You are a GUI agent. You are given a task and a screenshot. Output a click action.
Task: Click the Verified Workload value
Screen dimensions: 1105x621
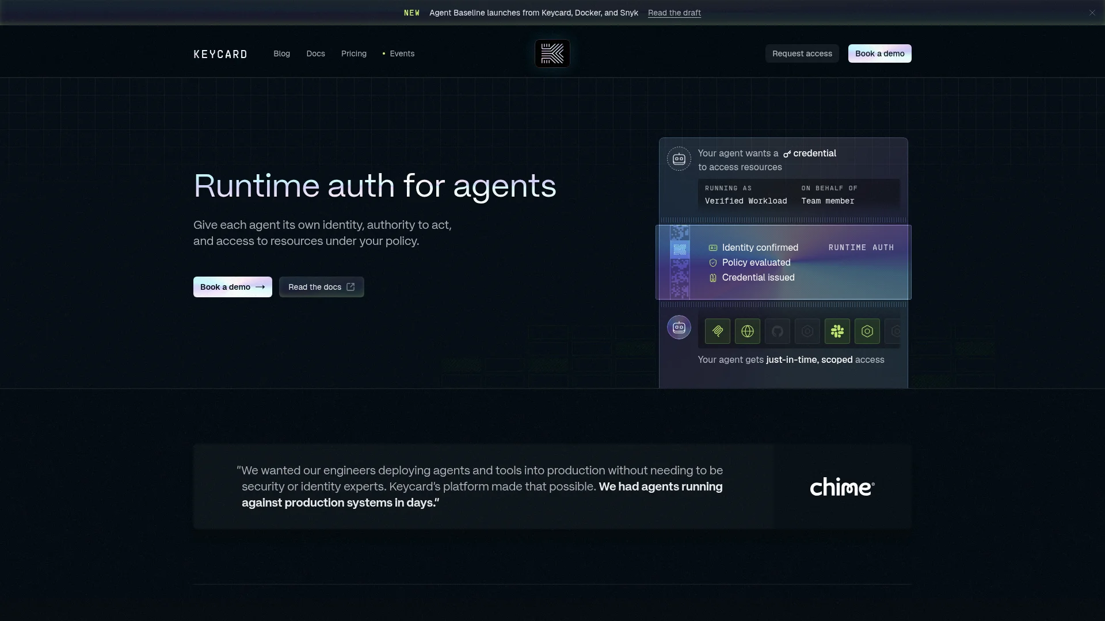(x=746, y=201)
